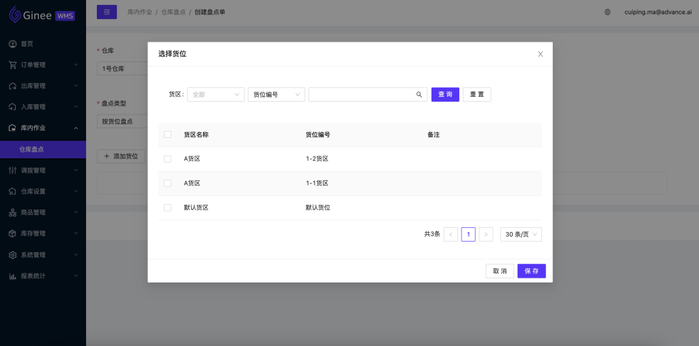Toggle the sidebar collapse hamburger button

(x=107, y=12)
